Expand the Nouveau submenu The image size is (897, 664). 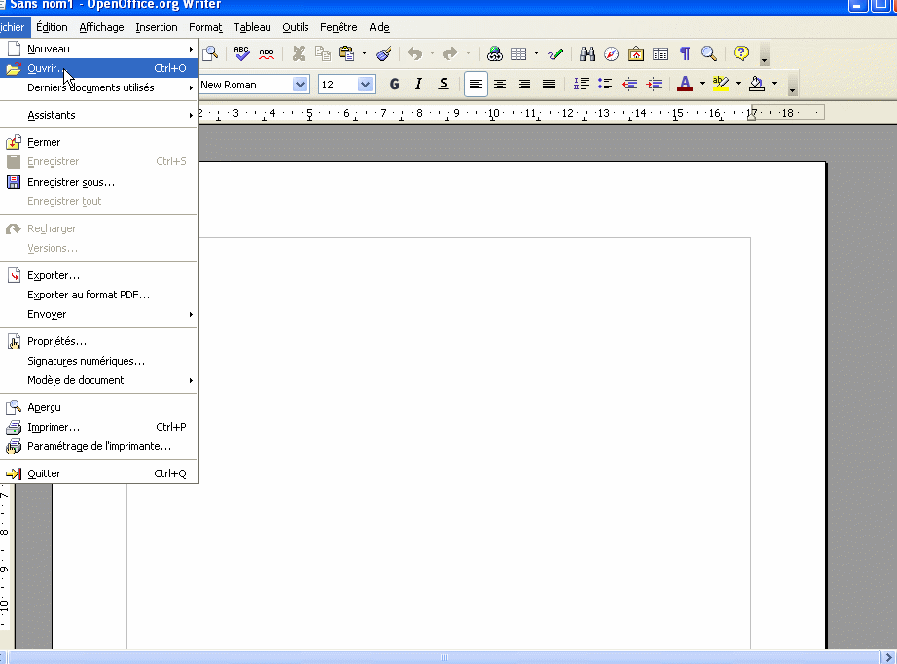99,49
